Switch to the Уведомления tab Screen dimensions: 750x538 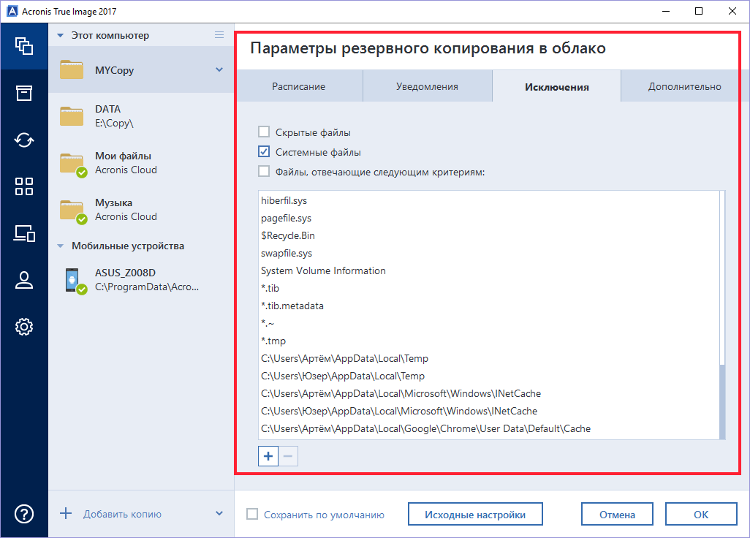pos(427,86)
